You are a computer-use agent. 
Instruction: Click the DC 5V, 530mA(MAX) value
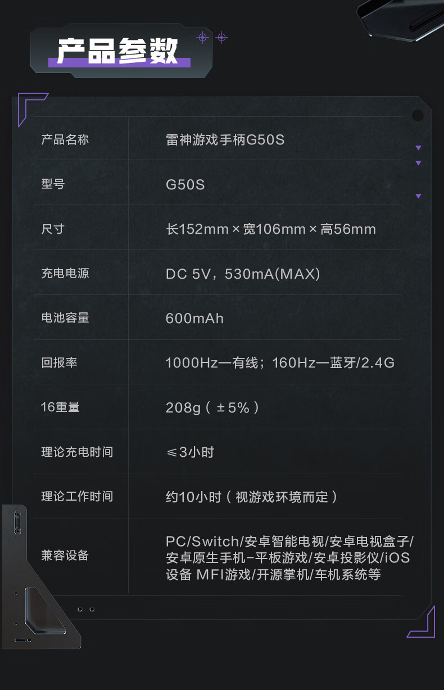coord(242,274)
